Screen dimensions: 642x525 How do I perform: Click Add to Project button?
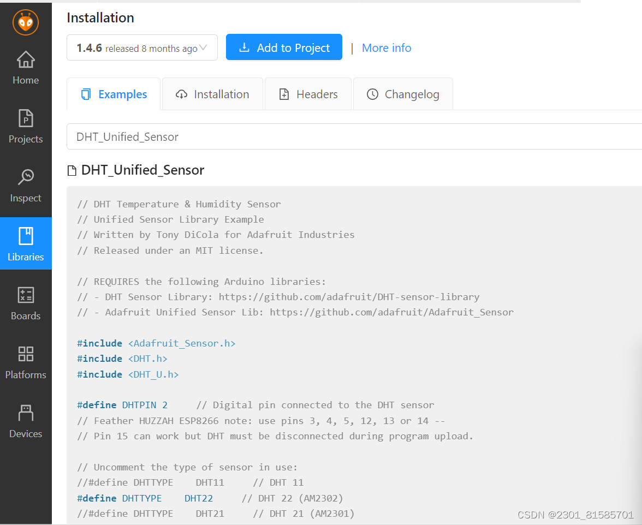click(284, 47)
